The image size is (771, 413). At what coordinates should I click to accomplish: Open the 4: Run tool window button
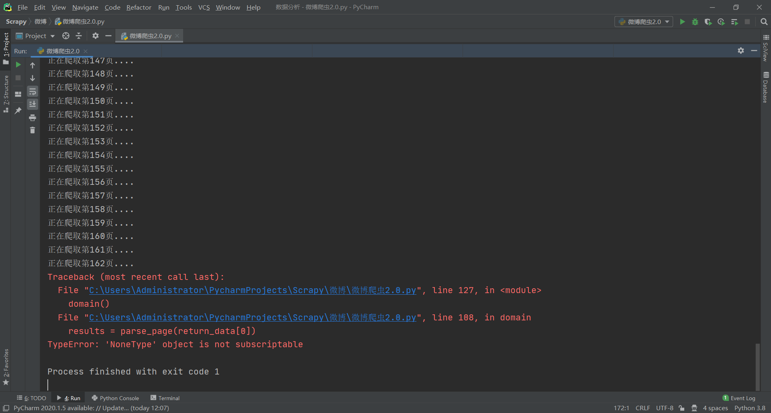click(x=69, y=398)
